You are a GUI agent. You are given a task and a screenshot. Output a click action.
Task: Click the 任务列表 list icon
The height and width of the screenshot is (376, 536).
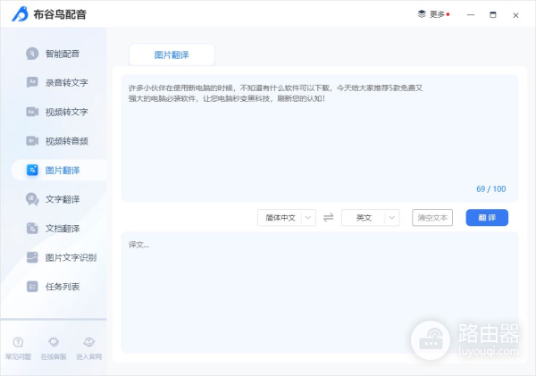pos(32,287)
